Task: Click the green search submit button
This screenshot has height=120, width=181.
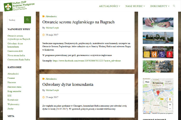Action: [x=27, y=20]
